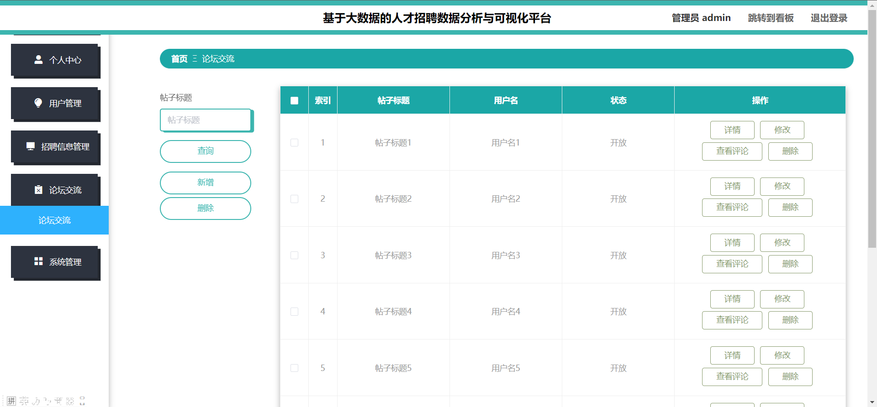The width and height of the screenshot is (877, 407).
Task: Toggle the select-all checkbox in table header
Action: coord(294,100)
